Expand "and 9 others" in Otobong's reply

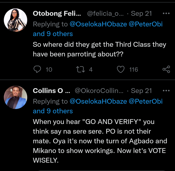tap(53, 34)
